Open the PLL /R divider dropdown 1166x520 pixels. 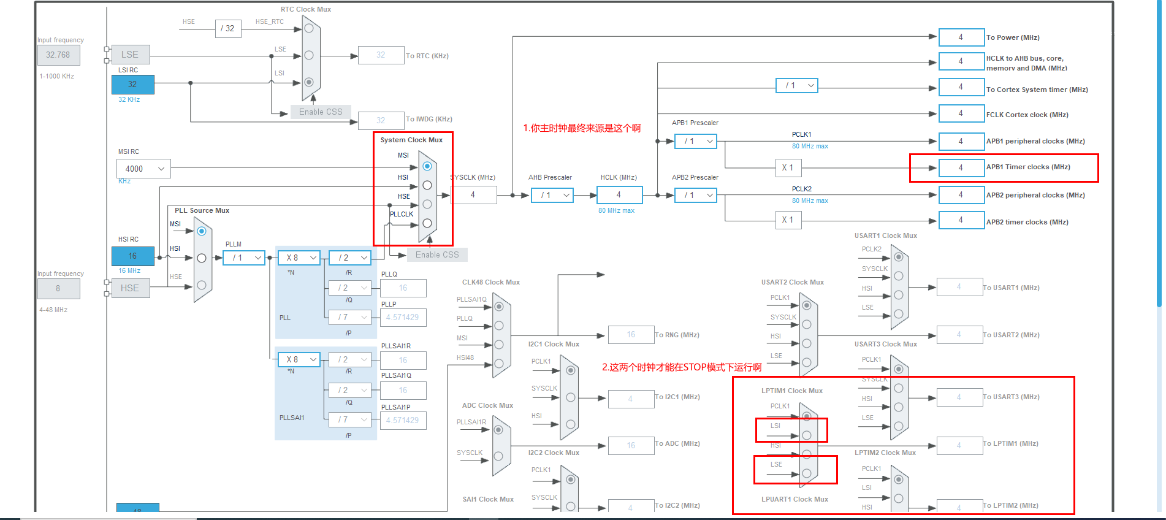point(350,258)
